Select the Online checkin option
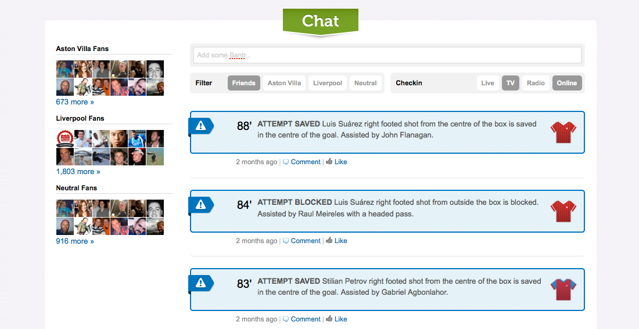The image size is (639, 329). pos(567,83)
